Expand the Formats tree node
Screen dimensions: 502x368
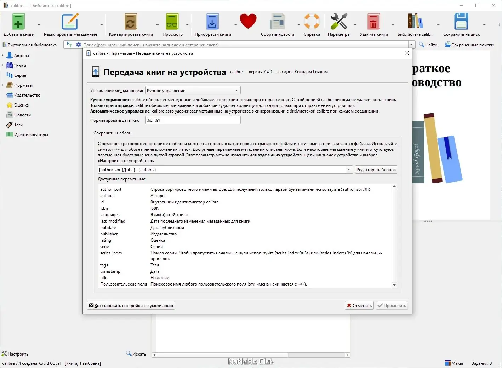(x=2, y=85)
